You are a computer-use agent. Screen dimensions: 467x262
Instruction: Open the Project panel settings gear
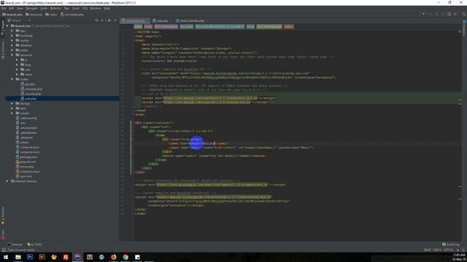tap(109, 20)
